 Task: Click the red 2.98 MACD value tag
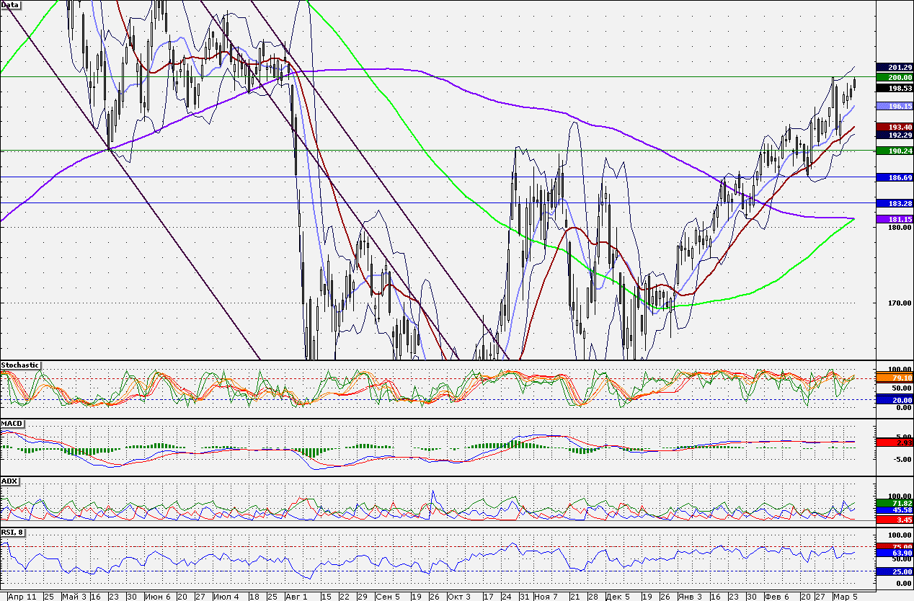pyautogui.click(x=895, y=442)
